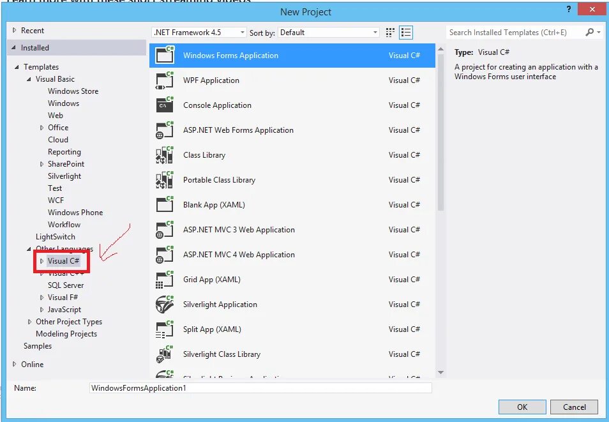
Task: Expand the SharePoint node
Action: tap(41, 164)
